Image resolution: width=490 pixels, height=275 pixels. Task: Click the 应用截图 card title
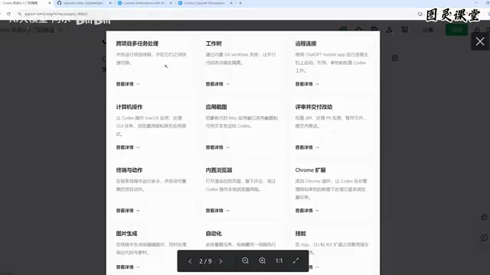pyautogui.click(x=216, y=107)
